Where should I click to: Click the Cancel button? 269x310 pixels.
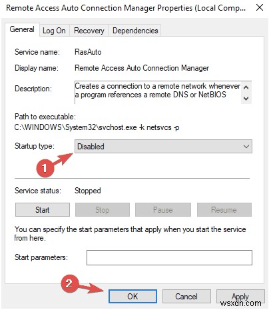point(186,296)
